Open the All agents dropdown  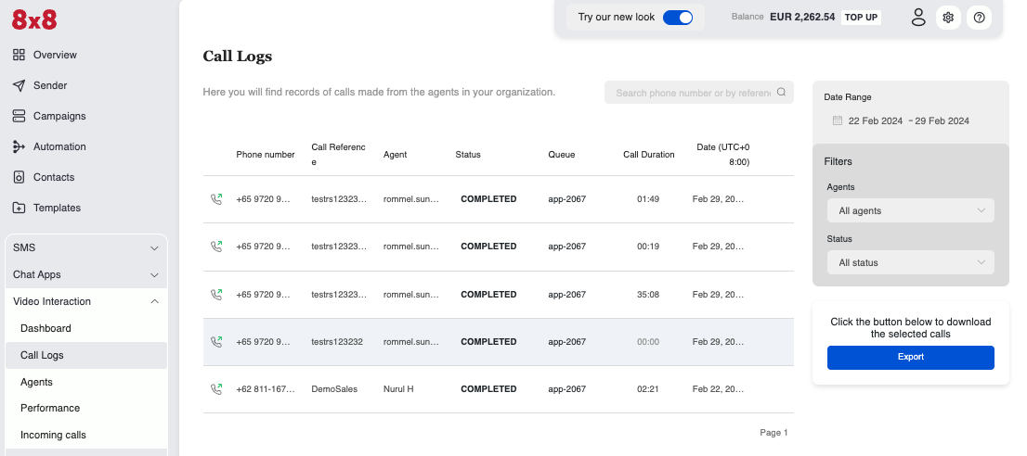[910, 211]
